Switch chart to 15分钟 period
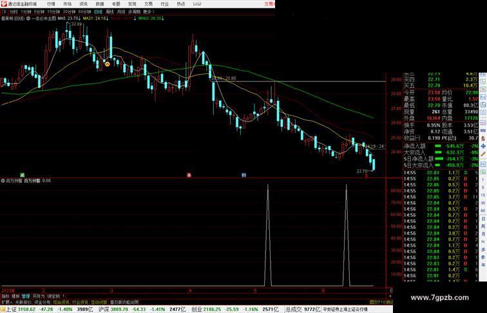The height and width of the screenshot is (313, 487). (x=53, y=12)
